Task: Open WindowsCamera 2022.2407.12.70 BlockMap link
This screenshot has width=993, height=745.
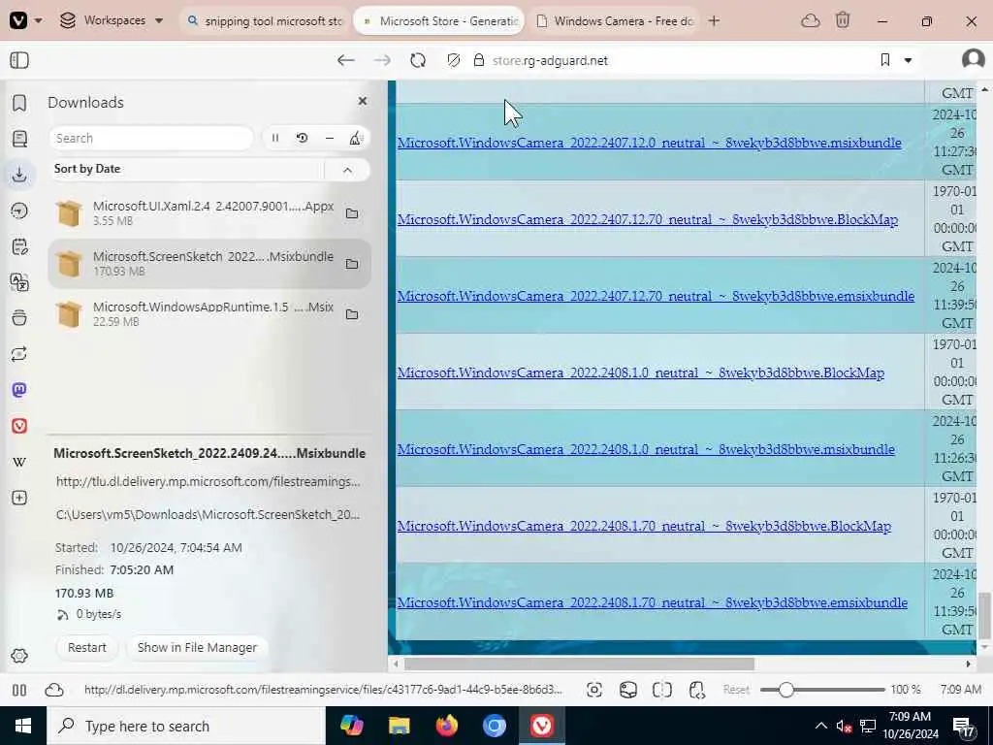Action: click(x=647, y=219)
